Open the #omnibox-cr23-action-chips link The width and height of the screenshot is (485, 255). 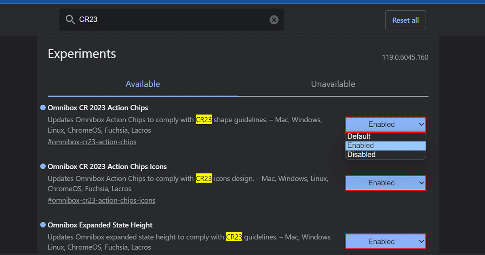pyautogui.click(x=92, y=142)
